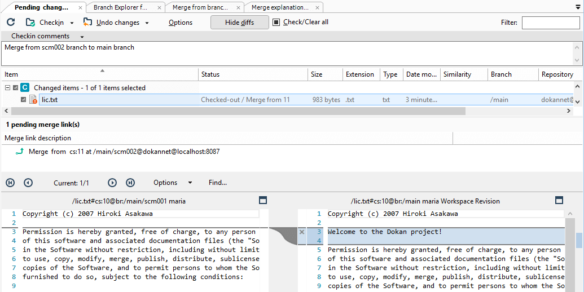Click the Hide diffs button

coord(239,23)
